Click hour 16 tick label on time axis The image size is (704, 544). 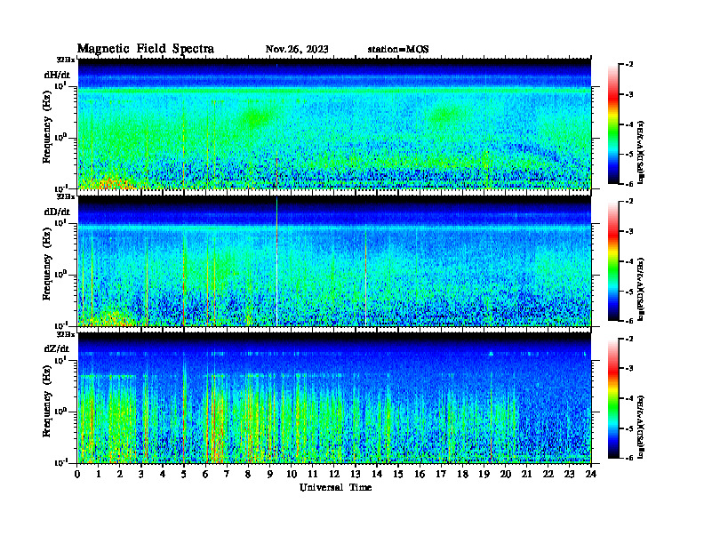(420, 475)
